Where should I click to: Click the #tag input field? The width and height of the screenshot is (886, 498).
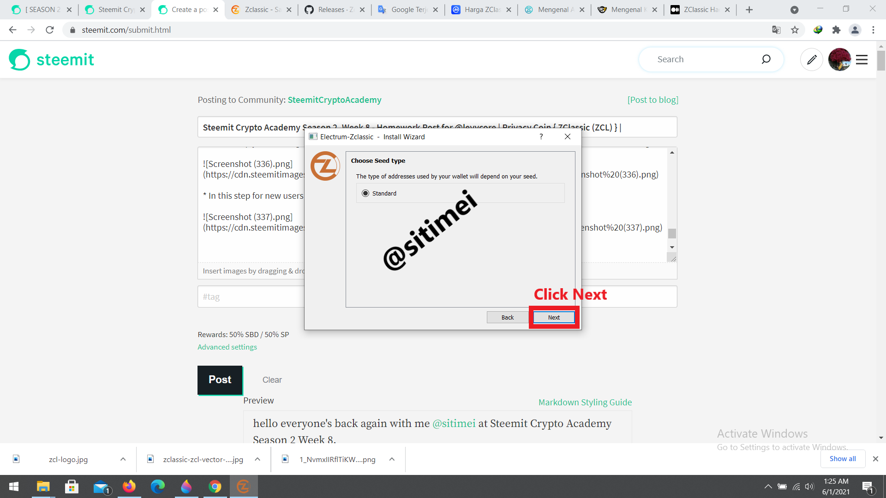point(437,296)
